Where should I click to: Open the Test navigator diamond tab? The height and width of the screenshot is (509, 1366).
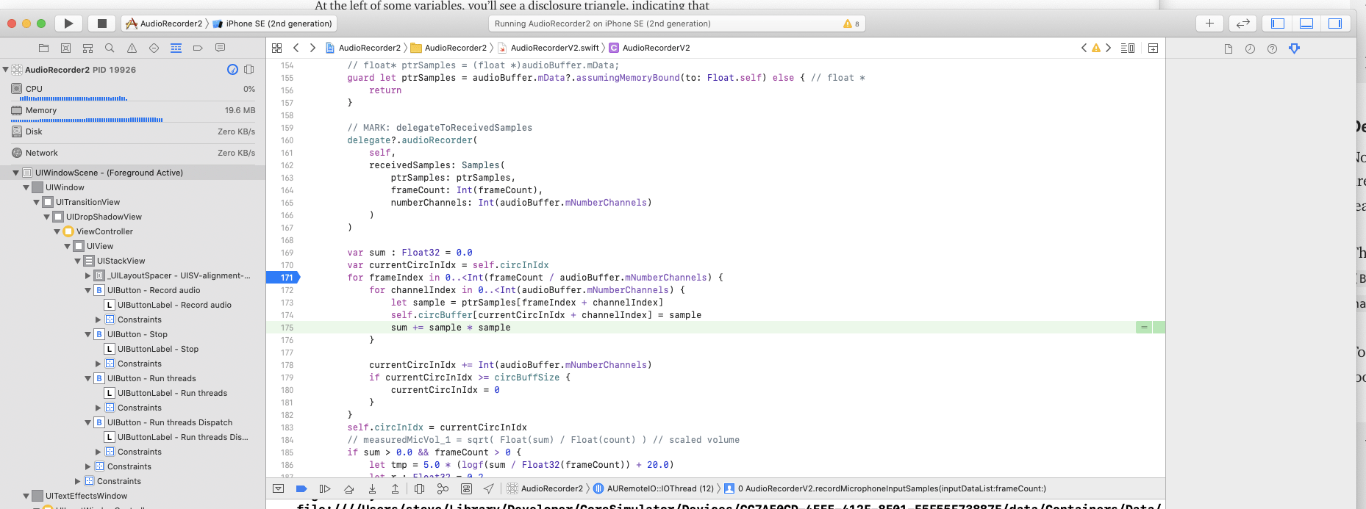coord(154,48)
